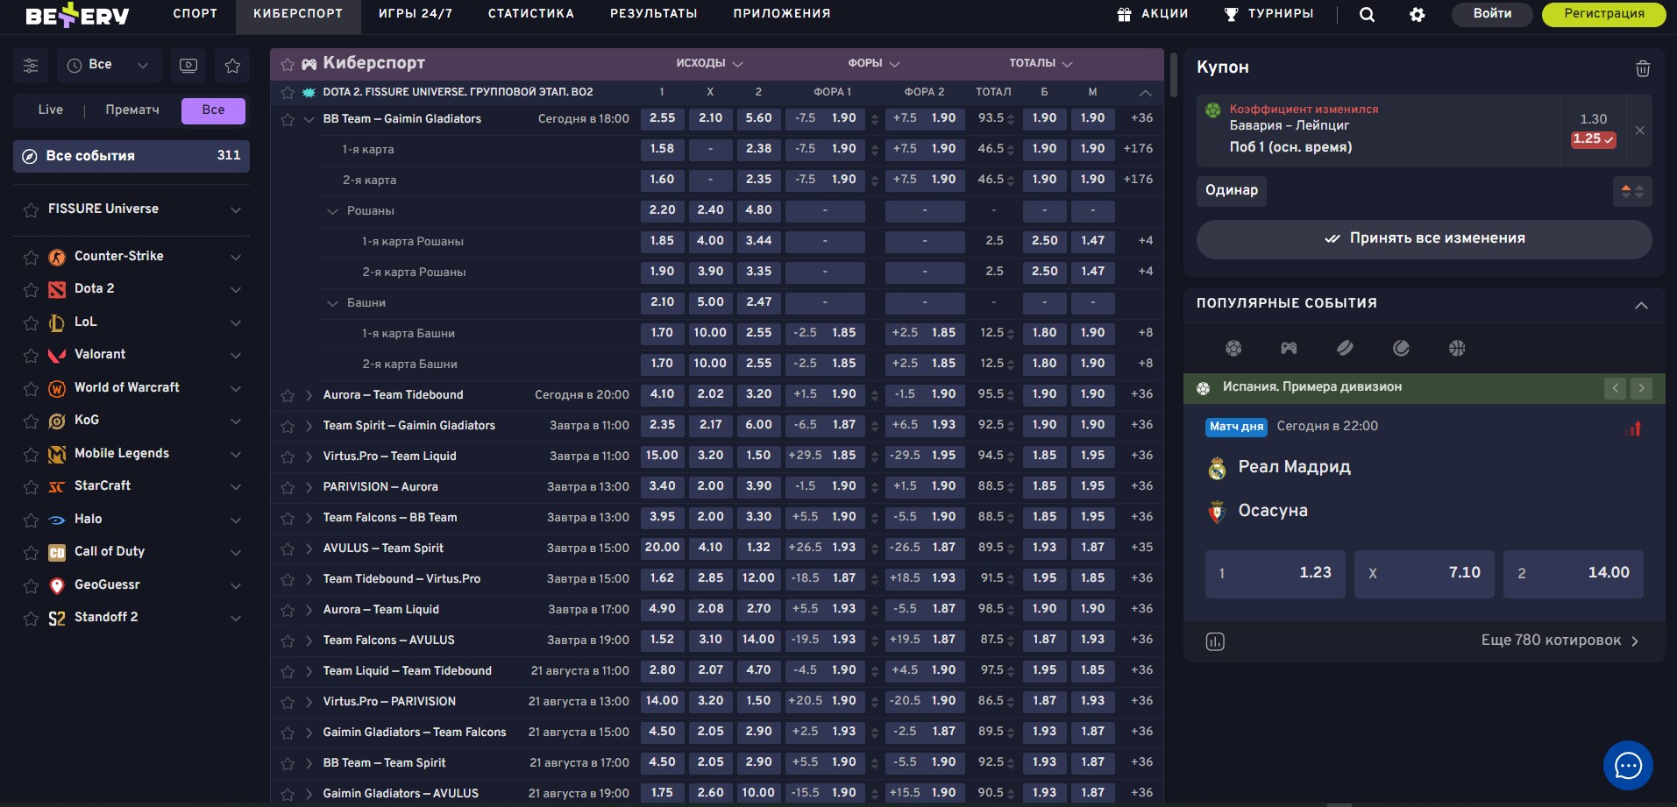Expand Team Spirit – Gaimin Gladiators row
This screenshot has height=807, width=1677.
(x=309, y=427)
